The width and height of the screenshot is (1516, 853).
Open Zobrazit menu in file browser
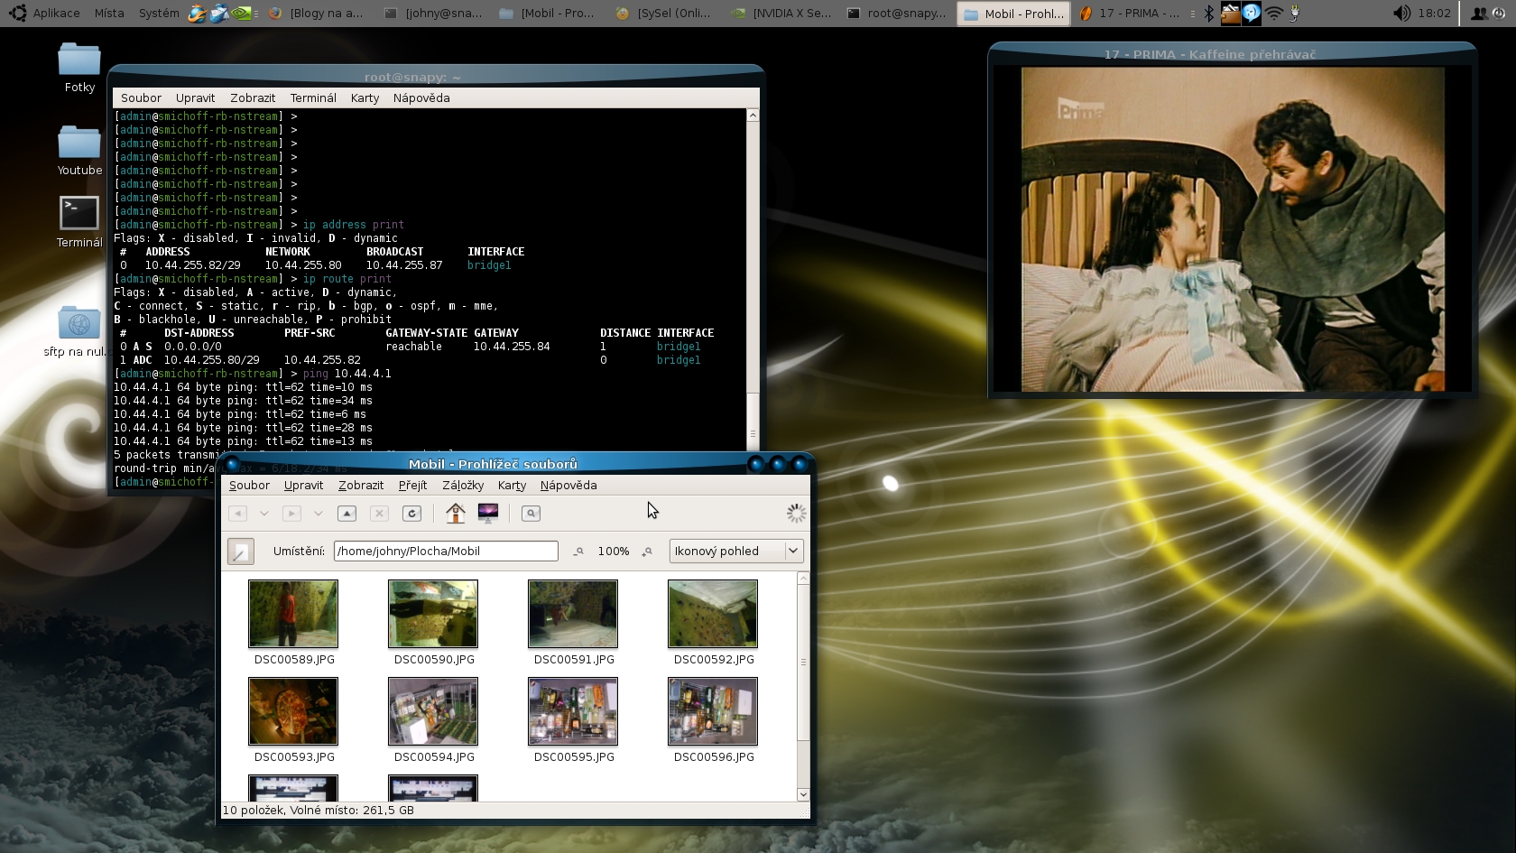(x=361, y=486)
